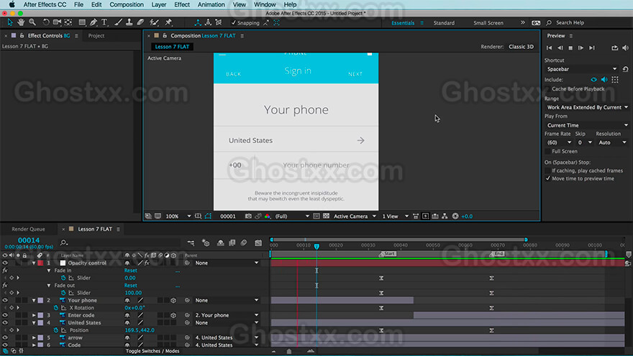The image size is (633, 356).
Task: Click the take snapshot camera icon
Action: pyautogui.click(x=248, y=216)
